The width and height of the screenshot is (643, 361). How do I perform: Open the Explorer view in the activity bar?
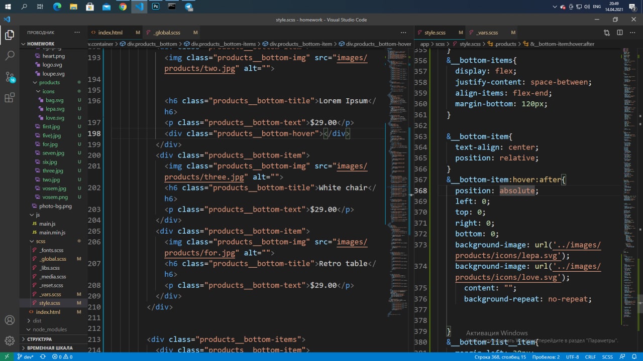click(10, 35)
